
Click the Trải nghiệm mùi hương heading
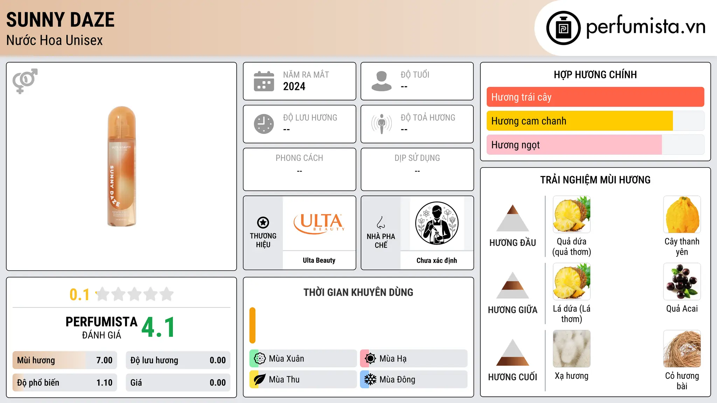[x=595, y=180]
